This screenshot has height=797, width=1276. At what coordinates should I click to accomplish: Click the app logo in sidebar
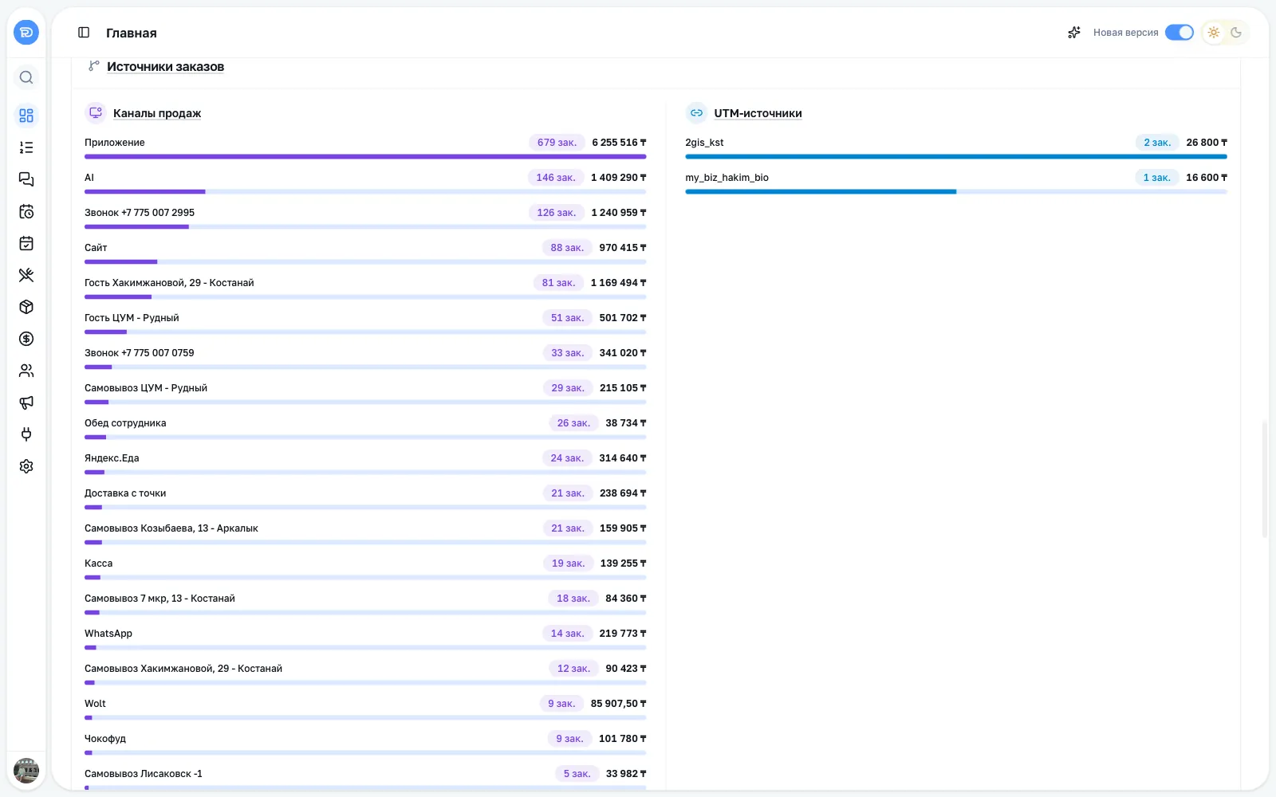pos(26,33)
